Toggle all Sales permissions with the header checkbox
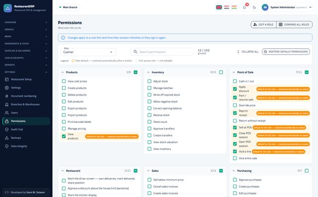Screen dimensions: 318x197 click(221, 171)
